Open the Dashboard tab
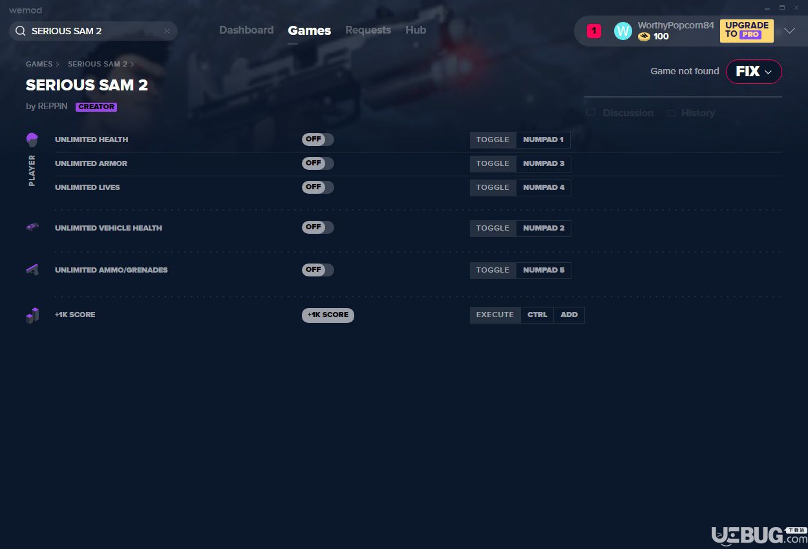This screenshot has height=549, width=808. pyautogui.click(x=246, y=30)
